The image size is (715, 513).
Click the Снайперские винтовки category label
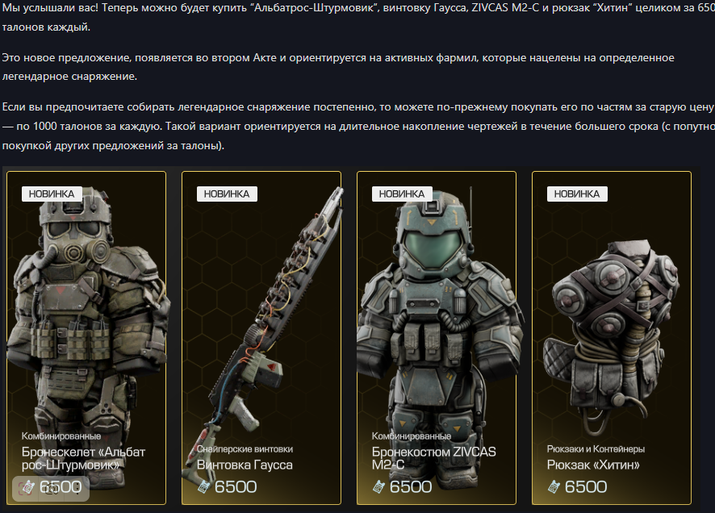[x=245, y=449]
